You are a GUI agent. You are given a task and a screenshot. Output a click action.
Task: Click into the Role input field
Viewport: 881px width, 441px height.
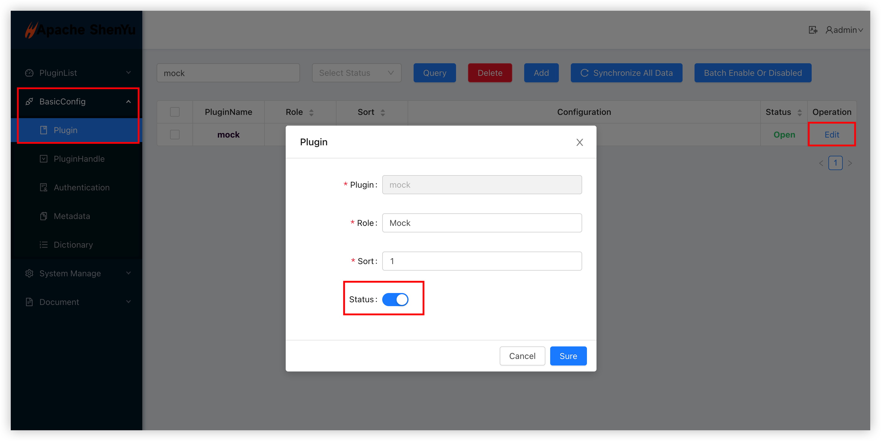click(x=481, y=223)
